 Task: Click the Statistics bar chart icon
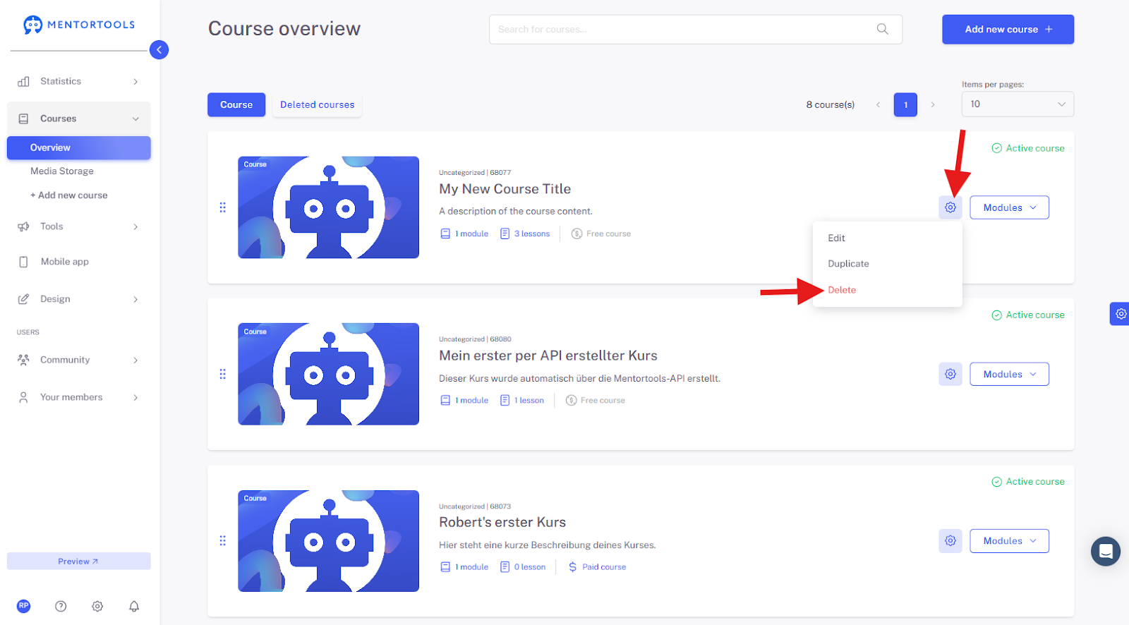pyautogui.click(x=23, y=81)
